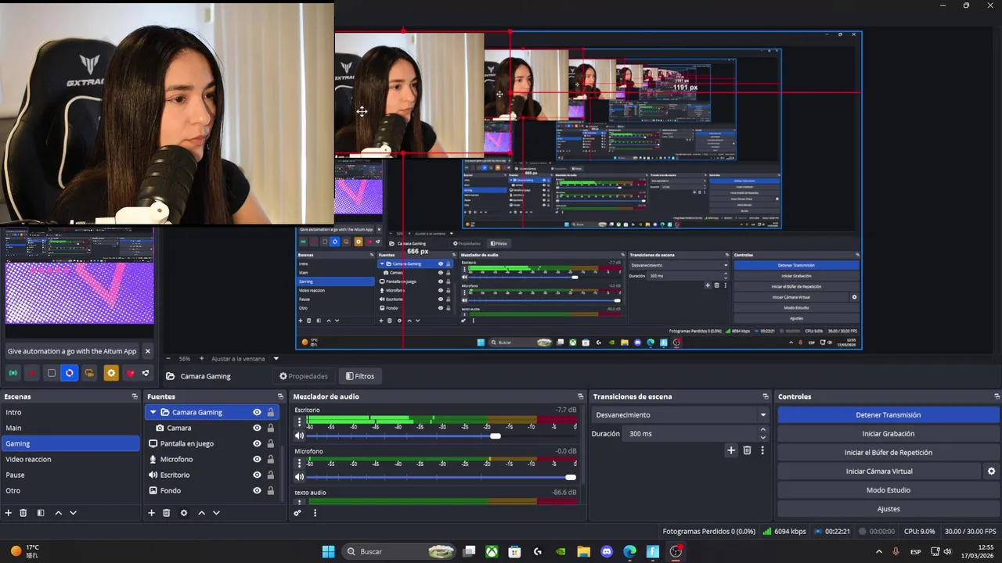Screen dimensions: 1002x563
Task: Enable Modo Estudio
Action: pyautogui.click(x=888, y=490)
